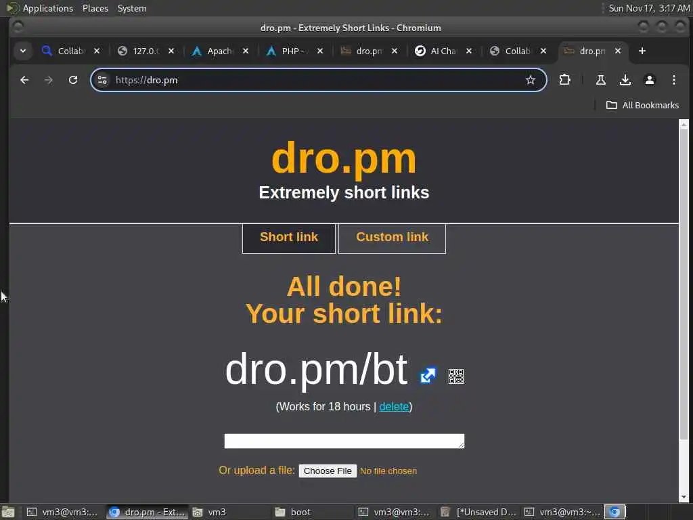This screenshot has height=520, width=693.
Task: Click the page vertical scrollbar
Action: coord(684,283)
